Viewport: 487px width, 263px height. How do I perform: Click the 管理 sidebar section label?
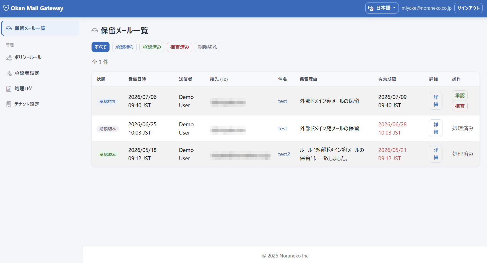coord(10,45)
